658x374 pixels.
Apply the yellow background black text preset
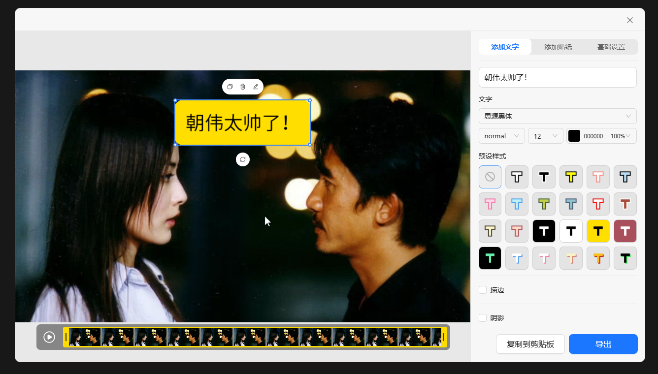tap(598, 231)
